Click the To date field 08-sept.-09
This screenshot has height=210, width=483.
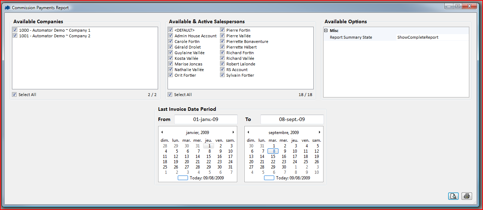292,119
